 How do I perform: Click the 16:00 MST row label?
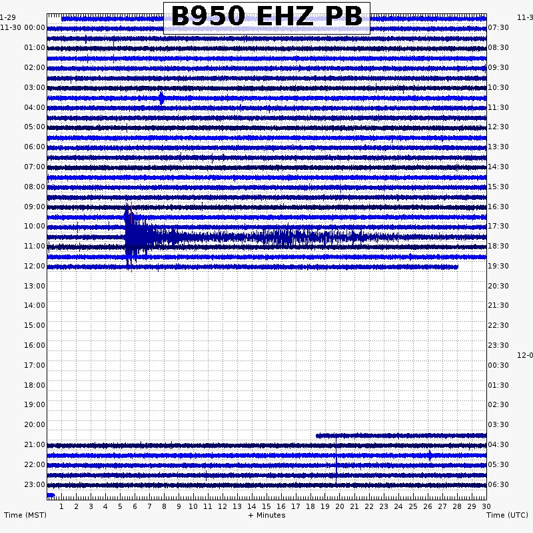click(35, 345)
